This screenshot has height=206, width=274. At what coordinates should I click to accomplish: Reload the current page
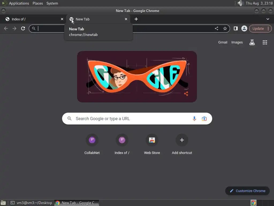[23, 28]
